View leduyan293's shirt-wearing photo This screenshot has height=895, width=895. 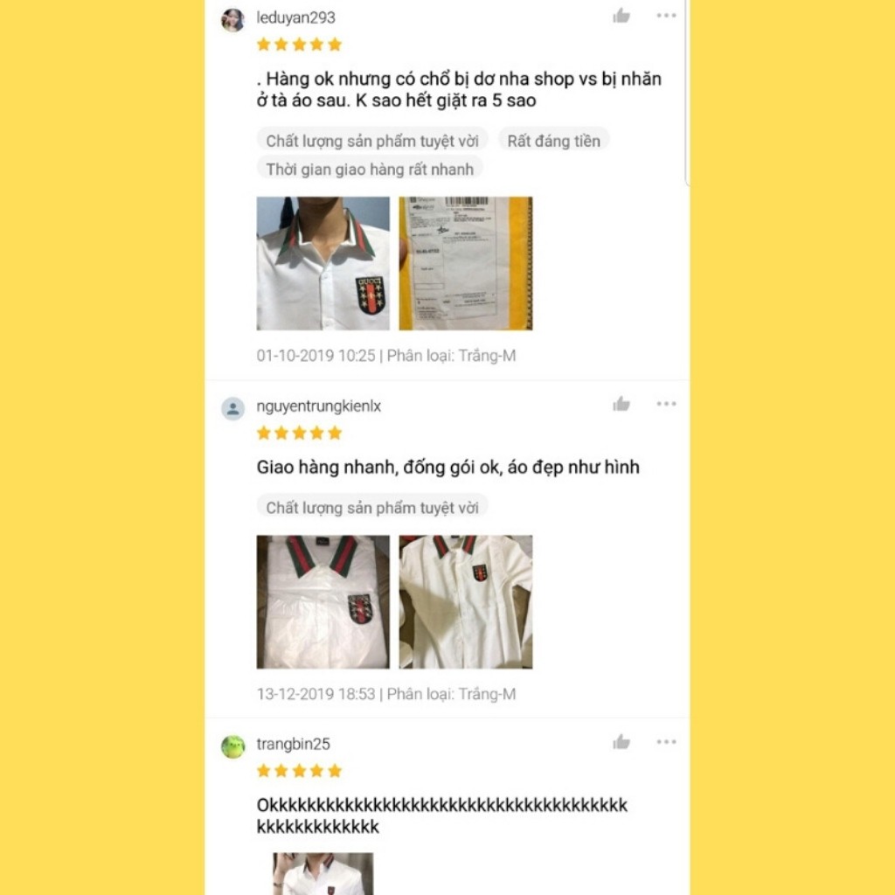coord(323,263)
